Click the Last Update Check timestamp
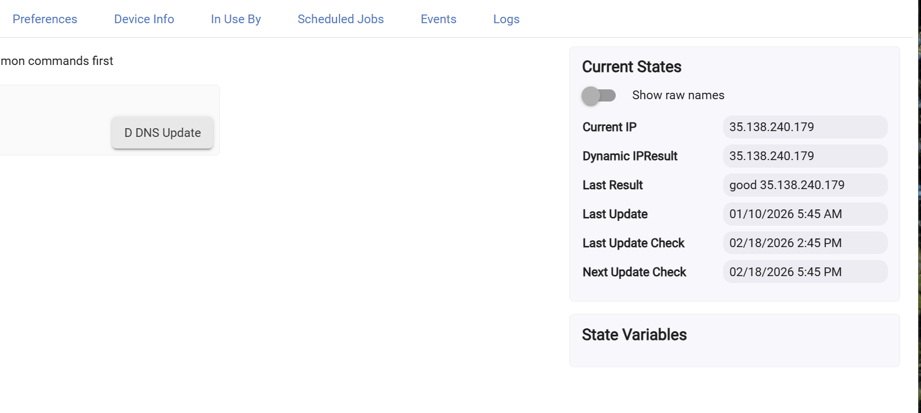Screen dimensions: 921x413 tap(804, 243)
